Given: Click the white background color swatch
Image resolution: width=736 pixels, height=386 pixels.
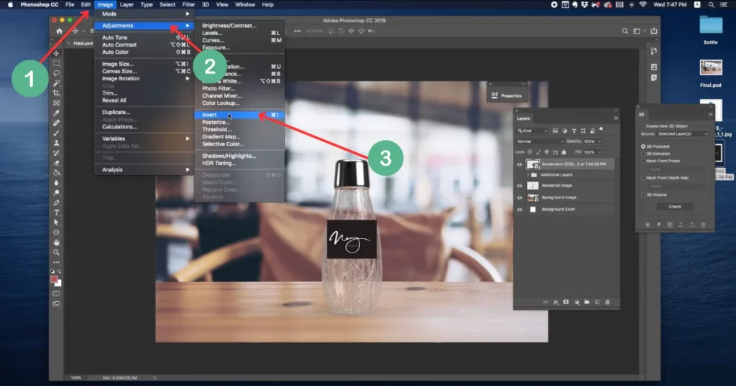Looking at the screenshot, I should [59, 283].
